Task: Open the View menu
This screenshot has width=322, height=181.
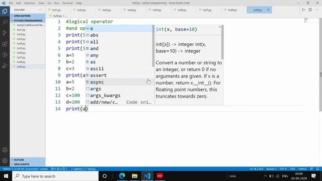Action: tap(41, 3)
